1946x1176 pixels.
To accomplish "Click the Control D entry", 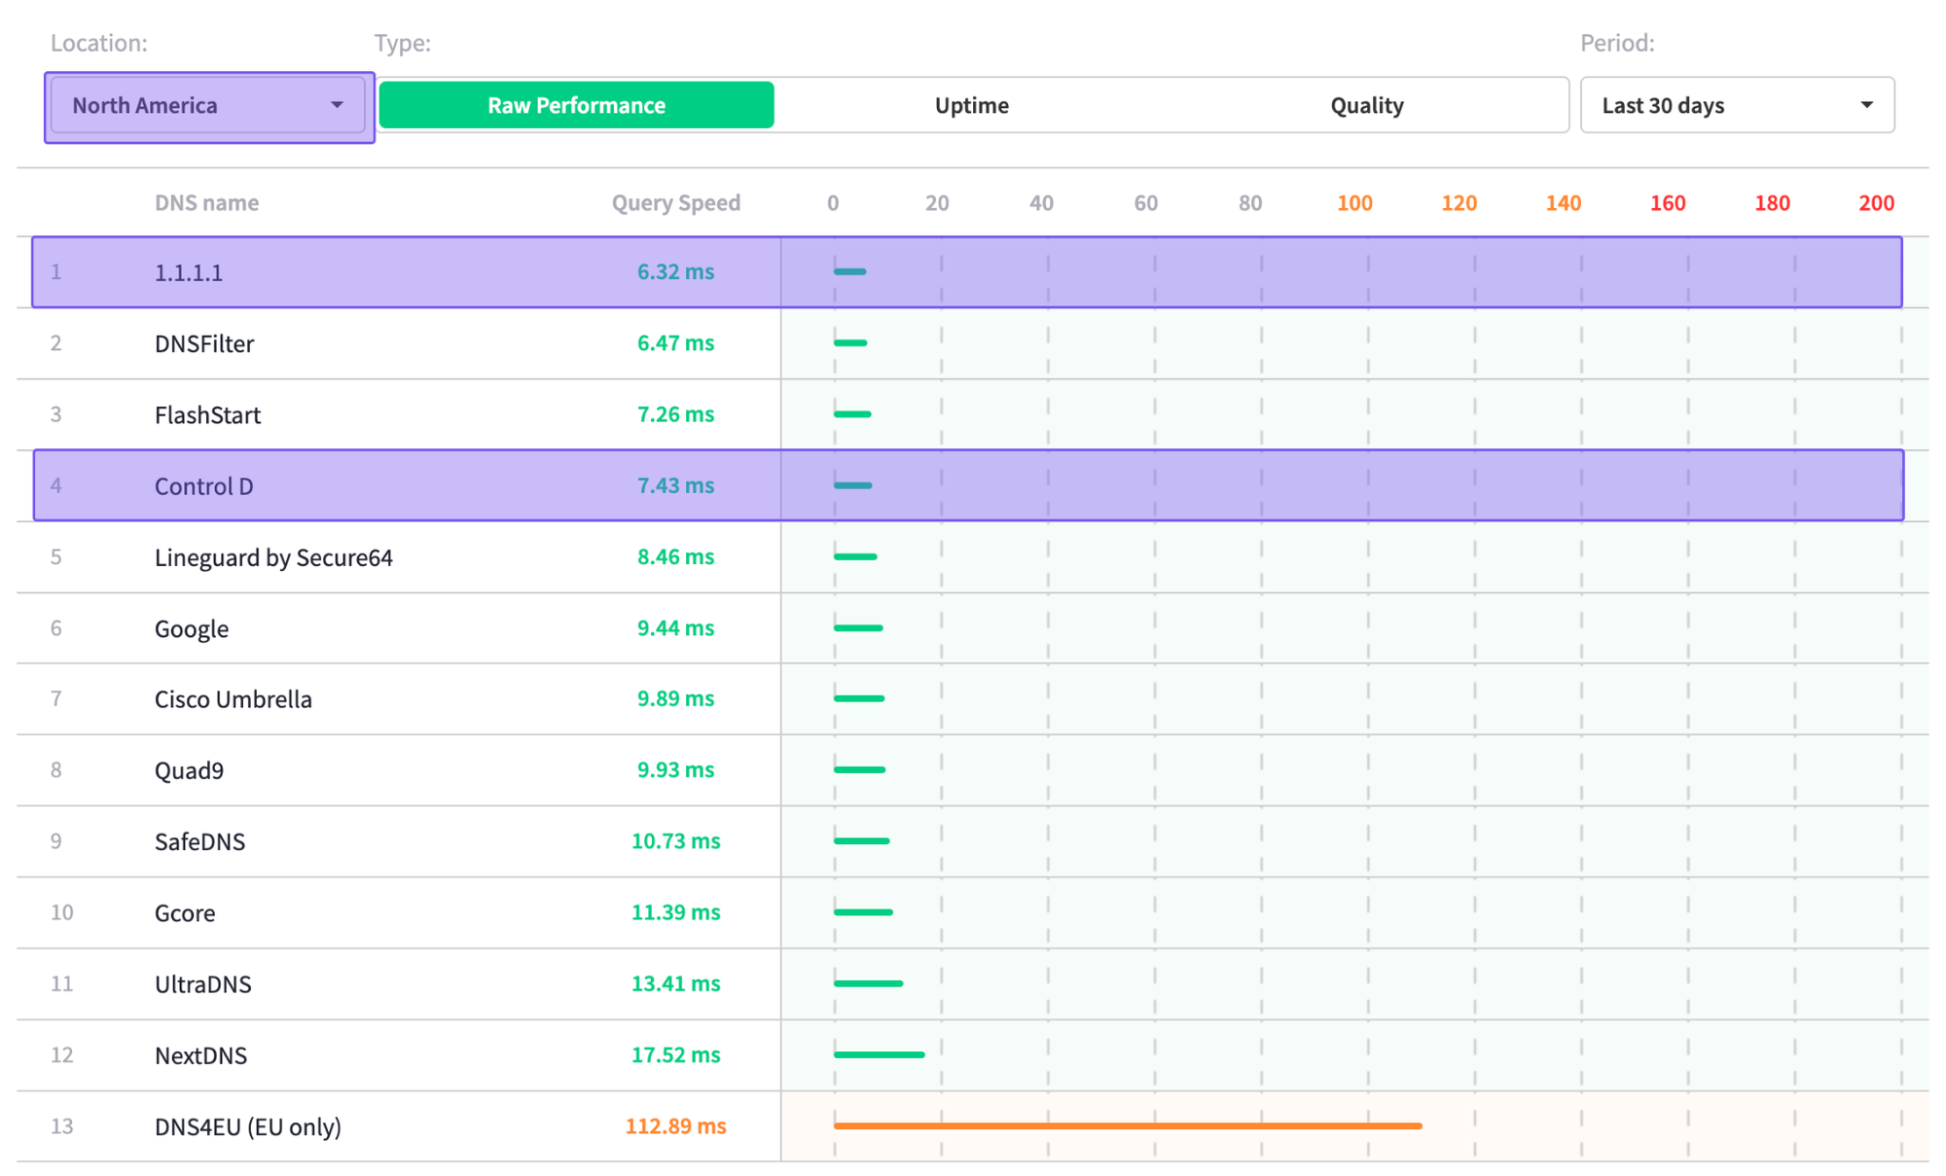I will 203,485.
